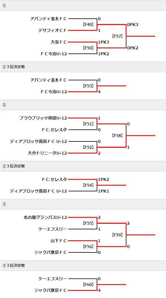Open match F57 final details
This screenshot has width=166, height=298.
[x=117, y=36]
